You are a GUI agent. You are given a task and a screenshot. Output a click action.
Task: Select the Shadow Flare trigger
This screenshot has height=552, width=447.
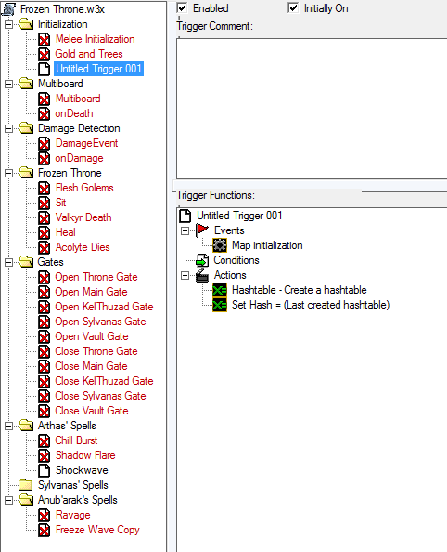tap(85, 455)
